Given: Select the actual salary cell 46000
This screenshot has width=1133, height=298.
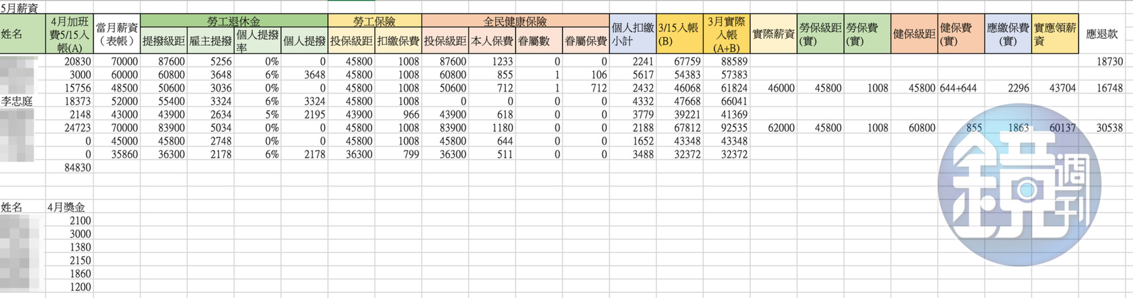Looking at the screenshot, I should tap(773, 88).
